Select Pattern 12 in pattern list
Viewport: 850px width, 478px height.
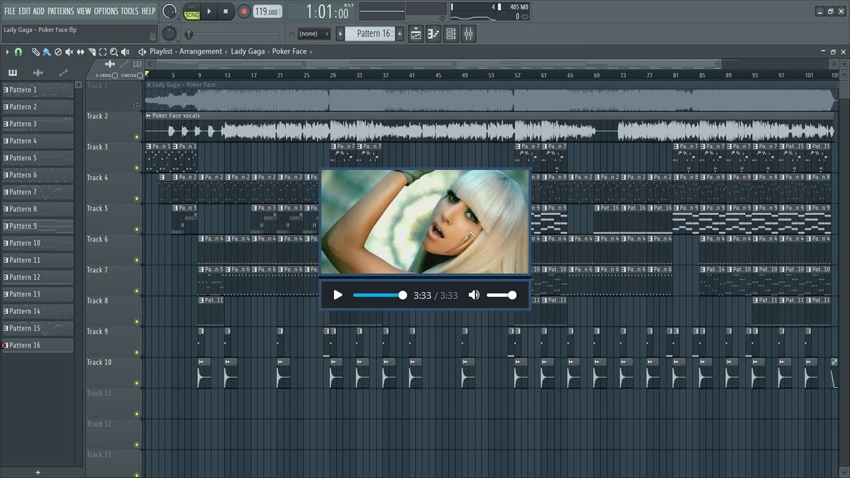38,277
